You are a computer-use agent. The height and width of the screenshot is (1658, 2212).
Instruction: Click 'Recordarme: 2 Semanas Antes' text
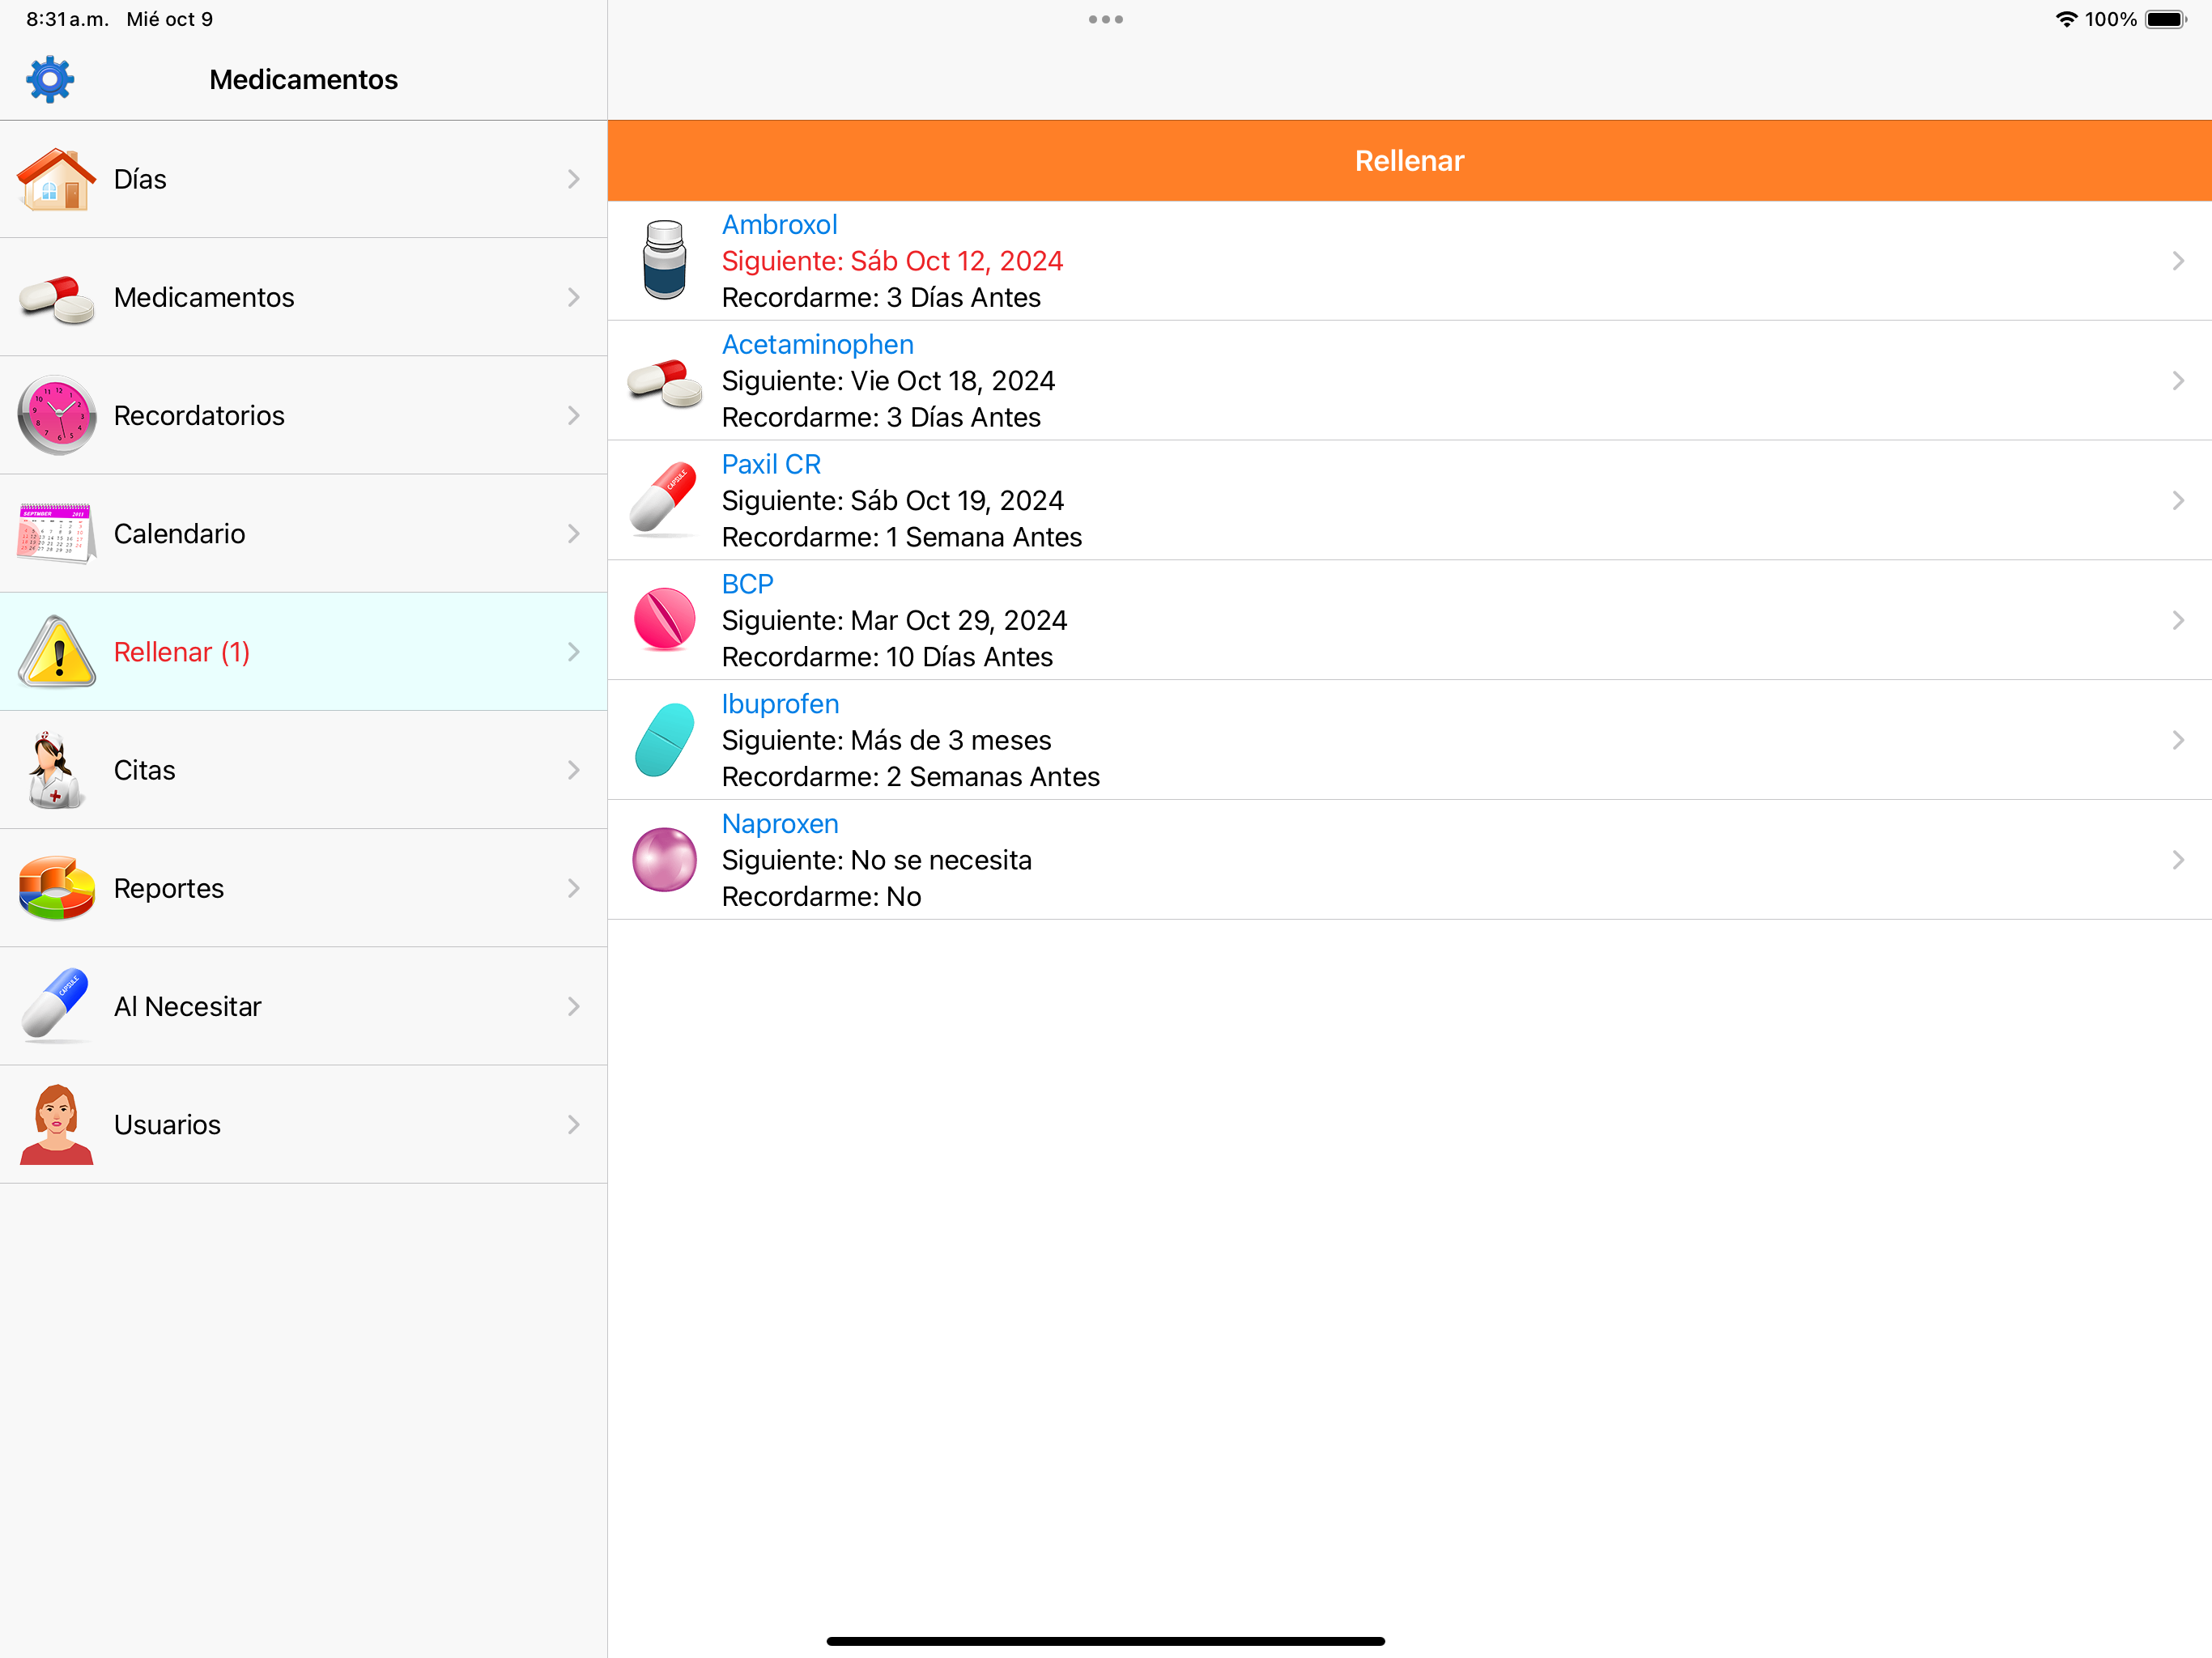[910, 777]
